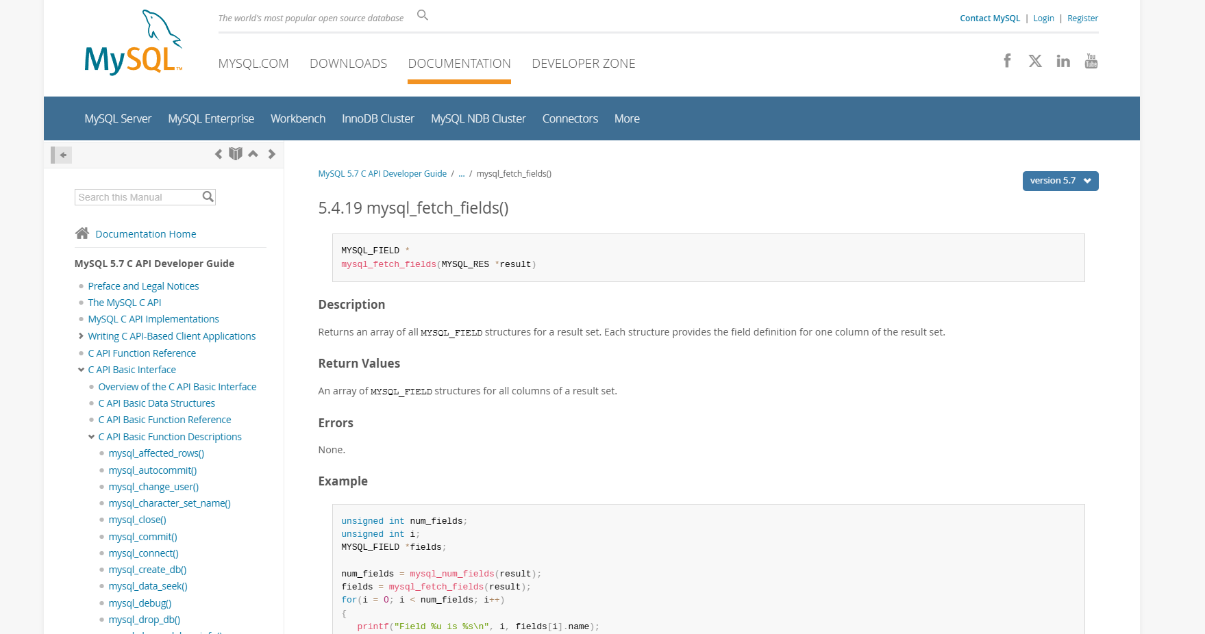Go to previous page chevron
This screenshot has width=1205, height=634.
(219, 154)
